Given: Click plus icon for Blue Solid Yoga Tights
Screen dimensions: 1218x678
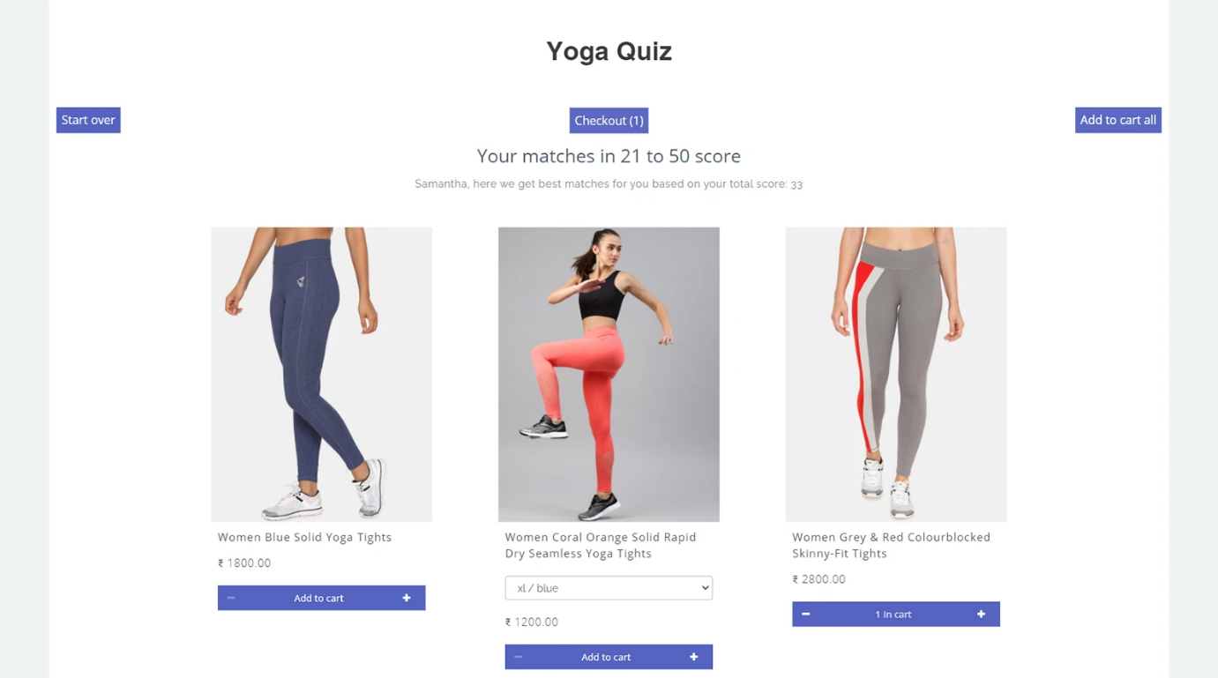Looking at the screenshot, I should coord(407,598).
